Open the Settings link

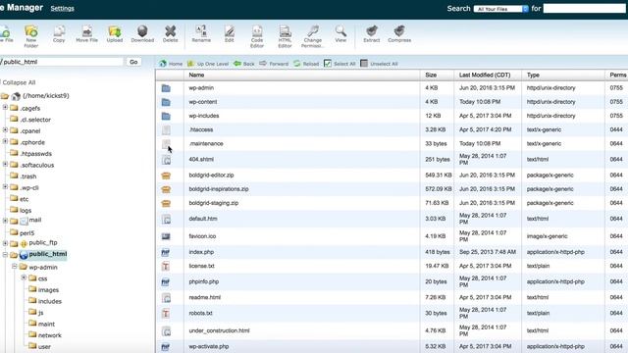pos(62,9)
